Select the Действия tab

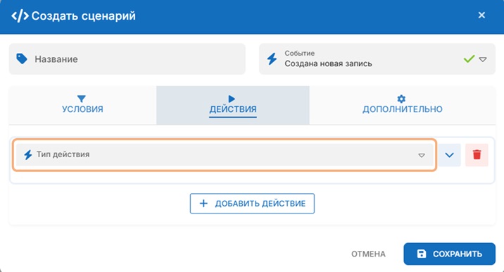tap(233, 105)
